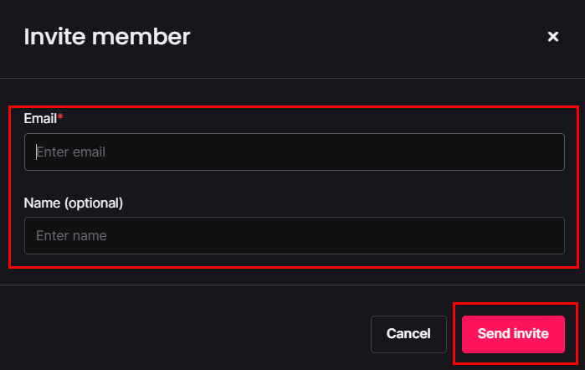Focus the Email input field
585x370 pixels.
pos(294,152)
